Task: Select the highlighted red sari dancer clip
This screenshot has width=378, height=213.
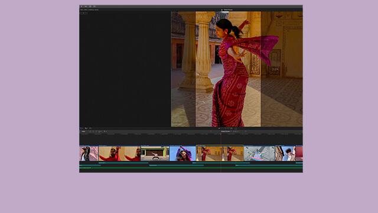Action: point(220,153)
